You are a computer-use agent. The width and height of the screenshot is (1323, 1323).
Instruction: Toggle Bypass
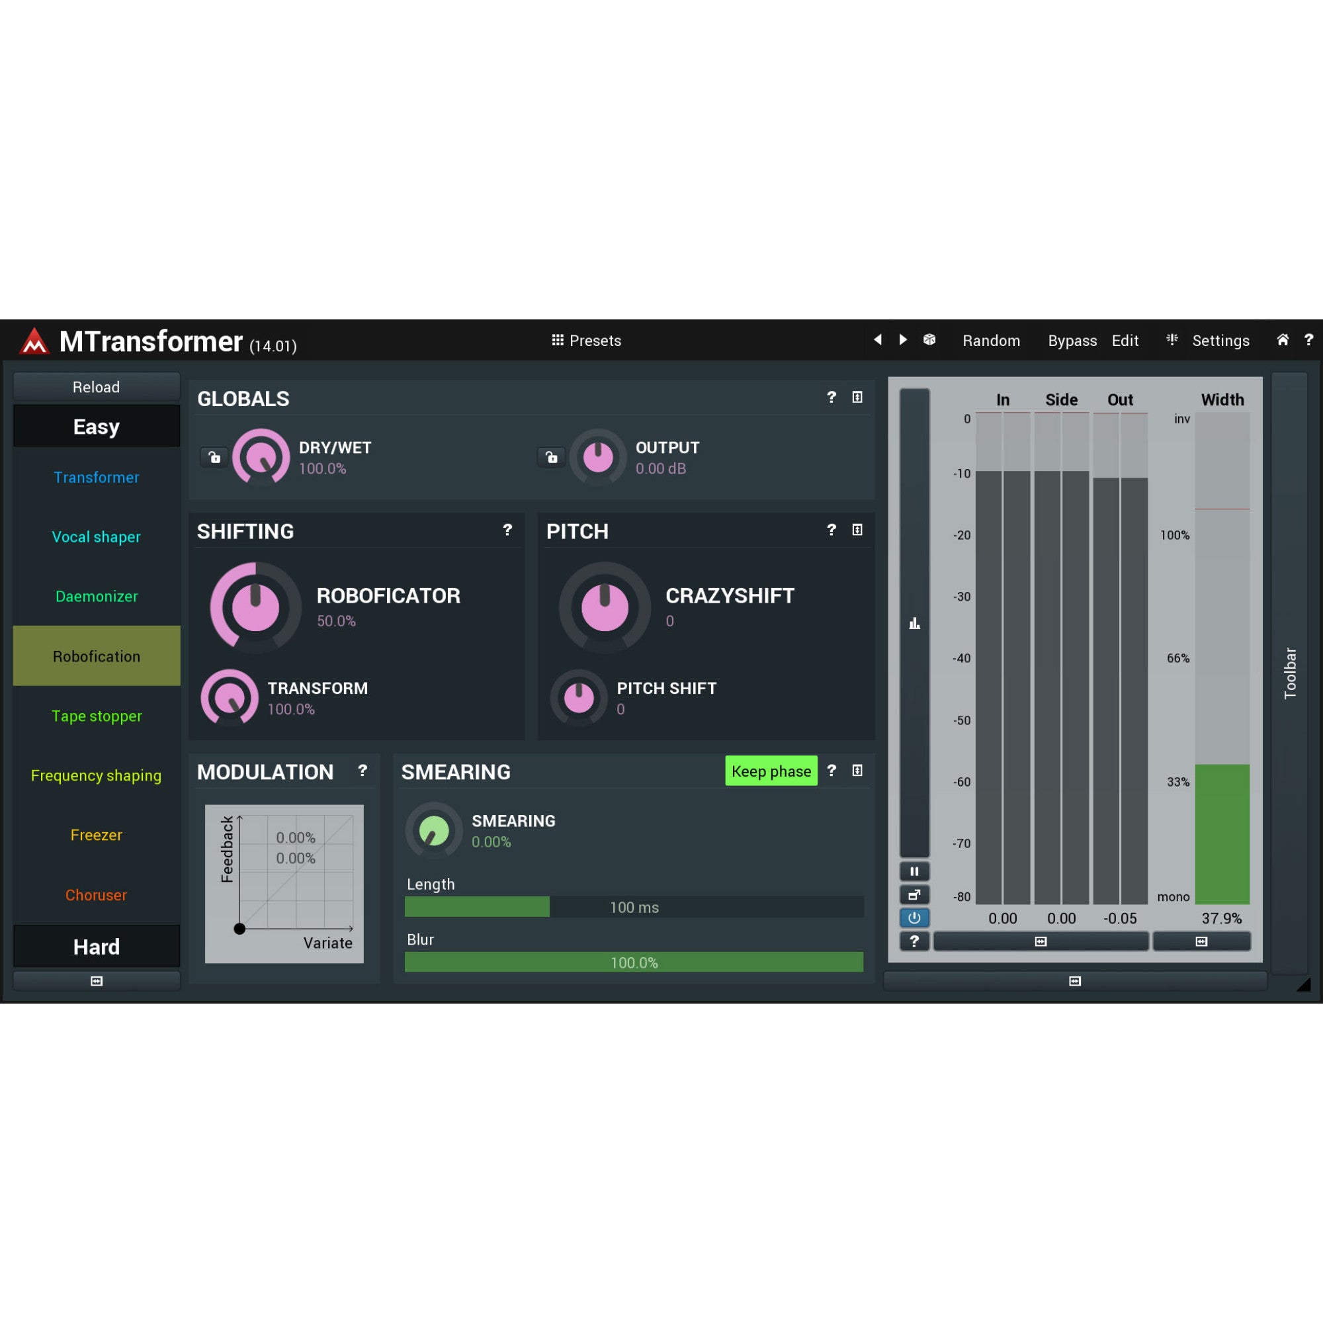(1072, 340)
